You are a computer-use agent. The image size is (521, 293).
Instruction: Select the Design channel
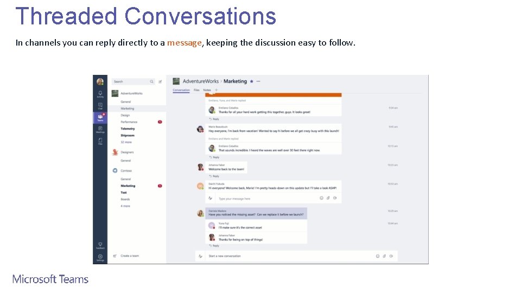pos(125,115)
